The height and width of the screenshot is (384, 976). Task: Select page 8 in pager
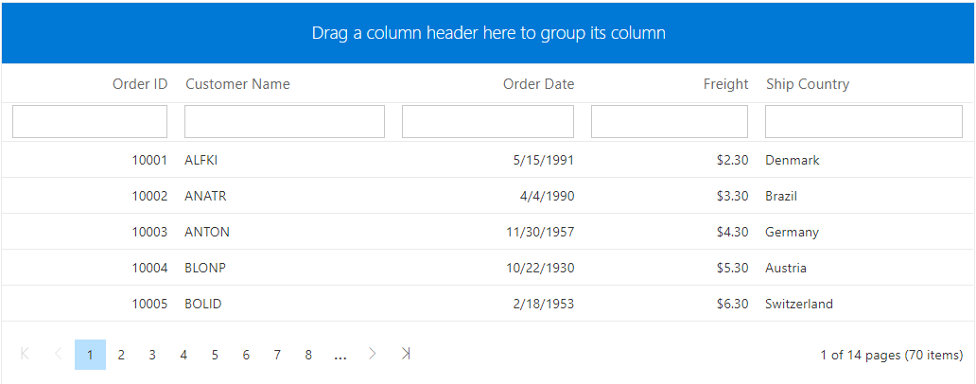pos(308,355)
